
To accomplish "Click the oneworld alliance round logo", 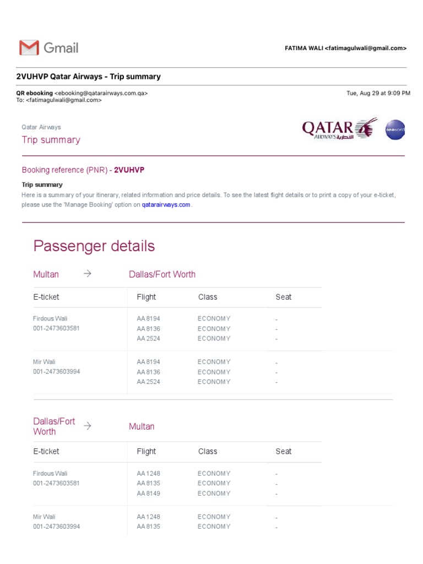I will coord(394,129).
